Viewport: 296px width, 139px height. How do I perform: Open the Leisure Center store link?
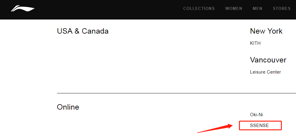coord(265,72)
